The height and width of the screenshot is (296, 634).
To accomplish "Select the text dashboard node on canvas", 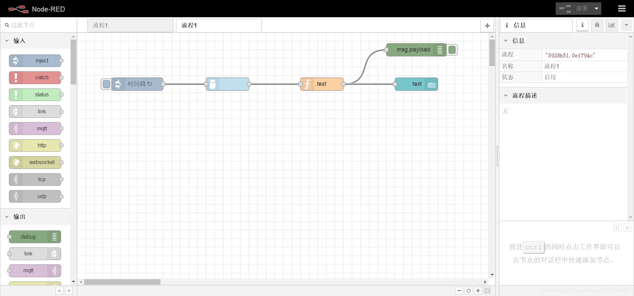I will coord(416,84).
